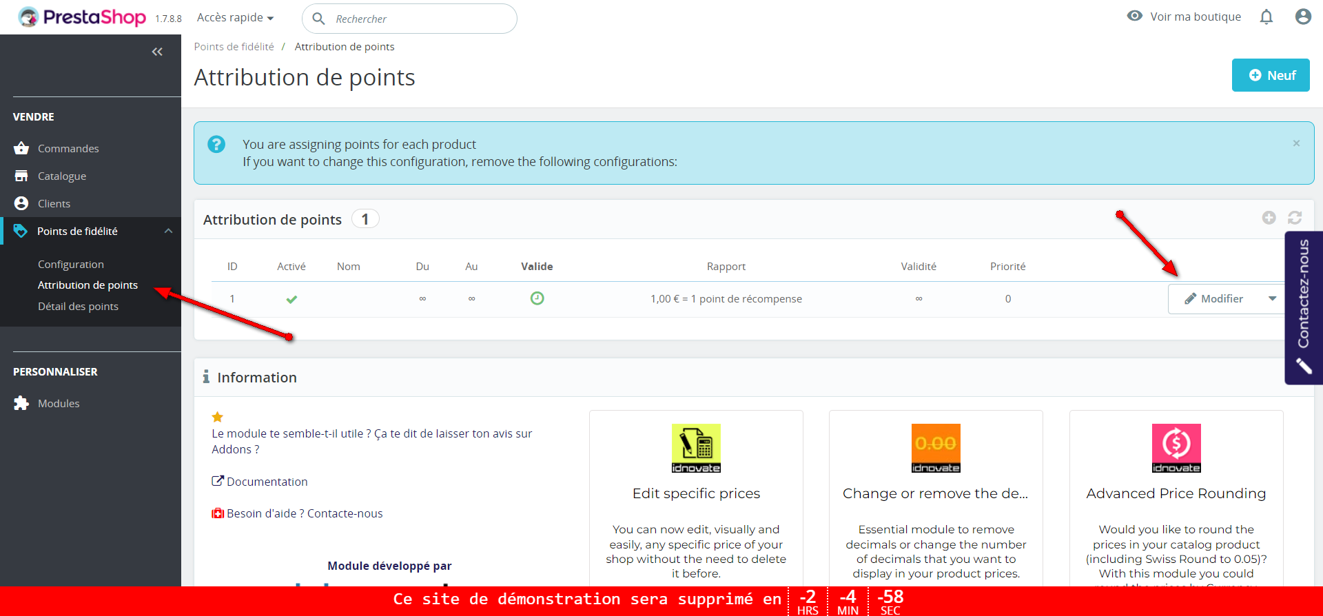1323x616 pixels.
Task: Expand the Modifier action dropdown arrow
Action: (1273, 298)
